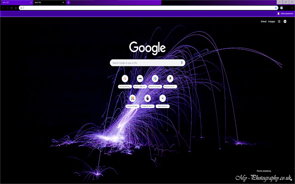Open the Search Console shortcut icon
Viewport: 295px width, 184px height.
[x=155, y=79]
